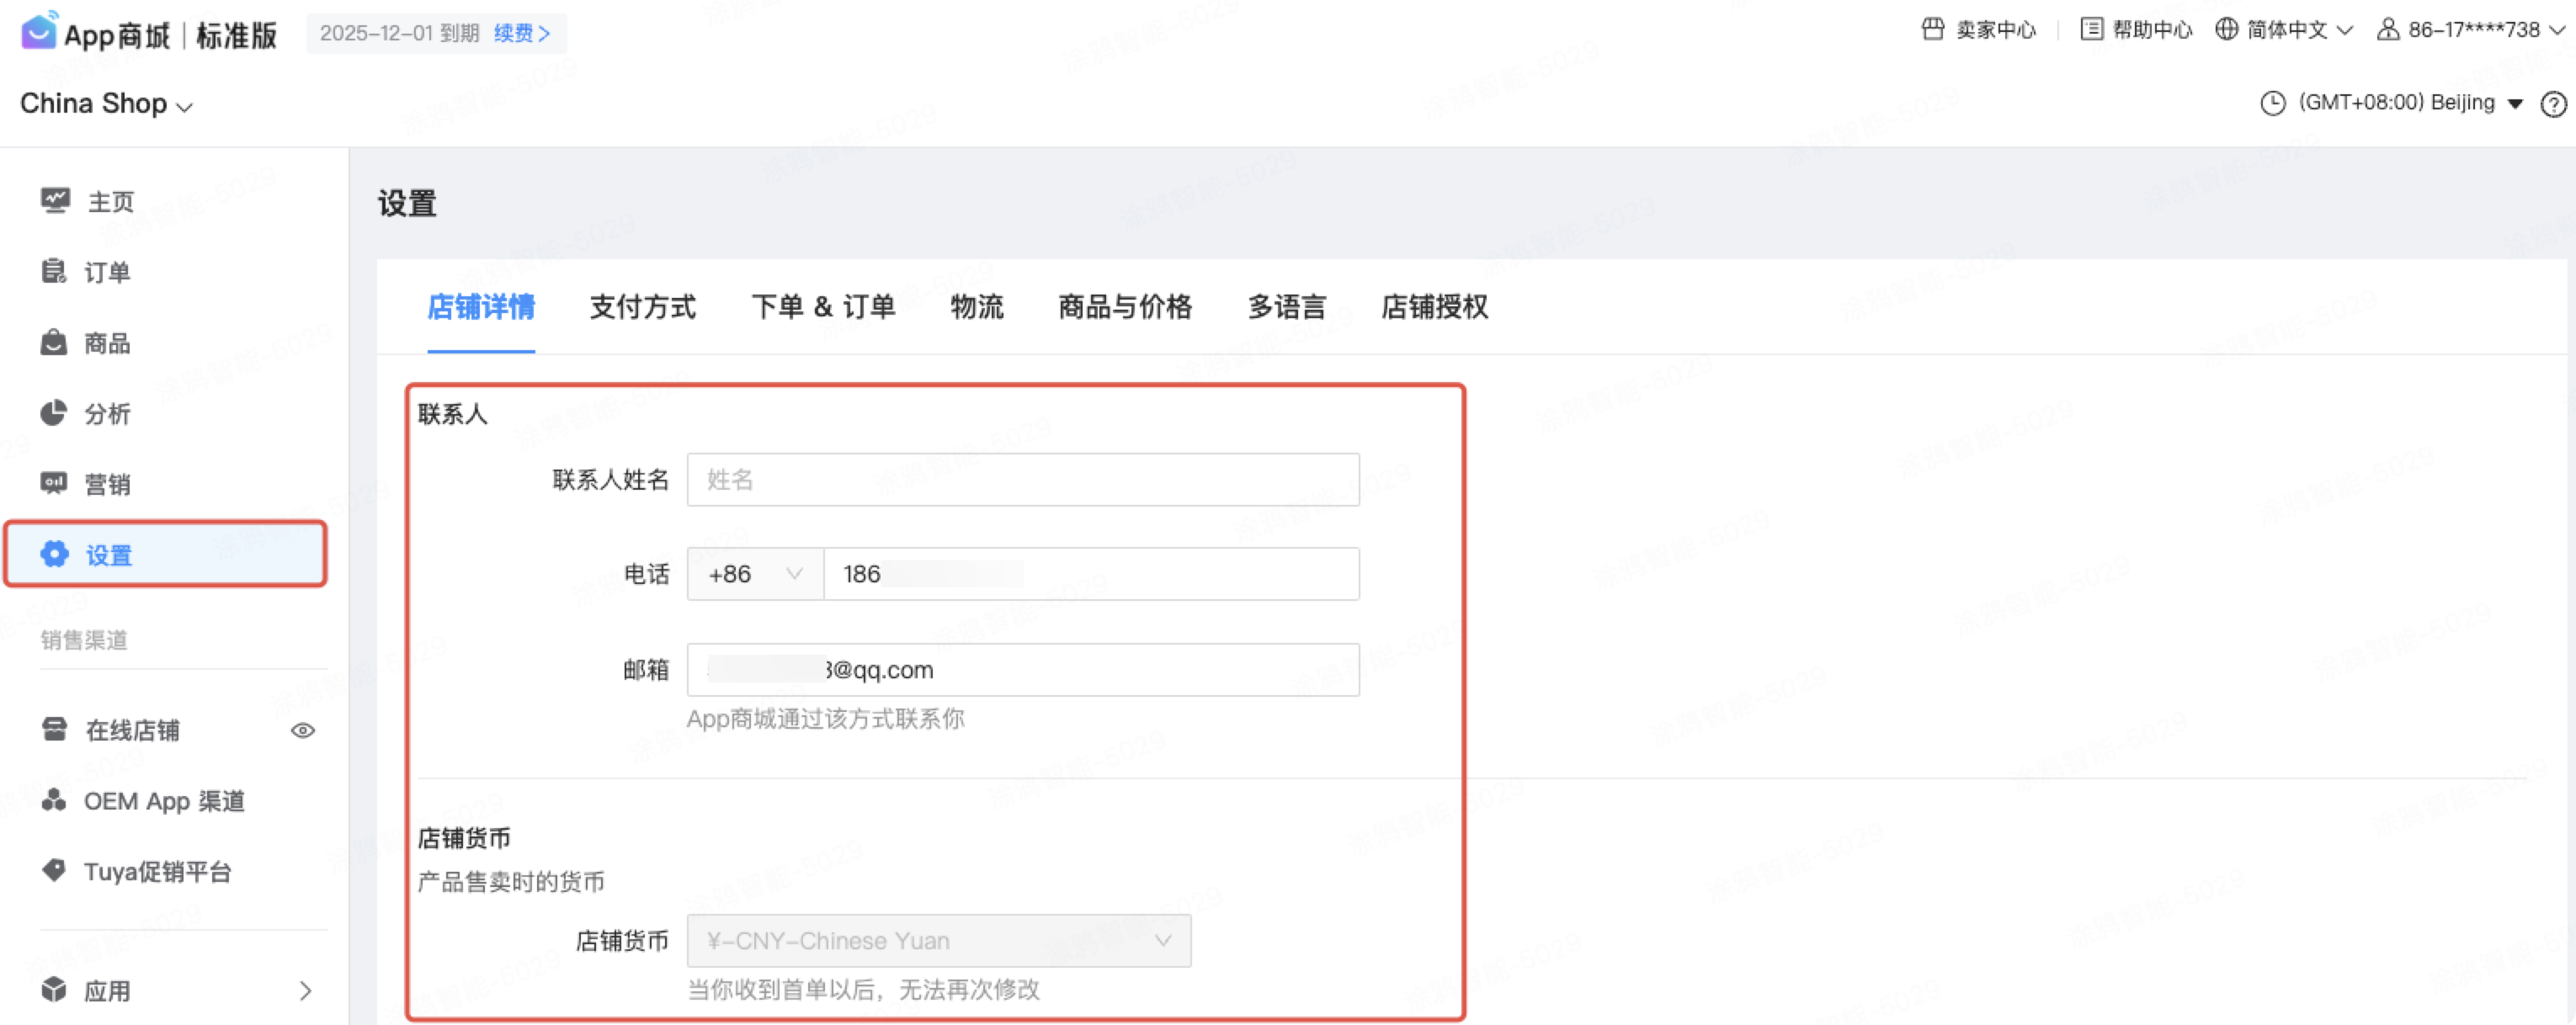The image size is (2576, 1025).
Task: Expand the 应用 menu chevron
Action: (306, 991)
